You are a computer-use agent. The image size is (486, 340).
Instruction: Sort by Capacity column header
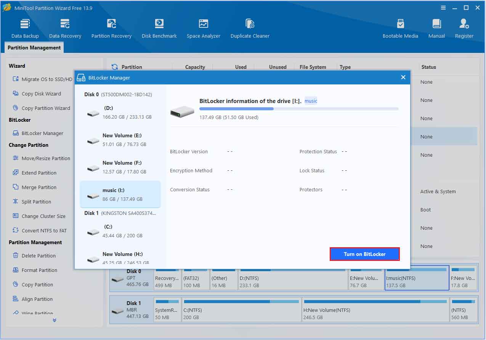[x=195, y=67]
